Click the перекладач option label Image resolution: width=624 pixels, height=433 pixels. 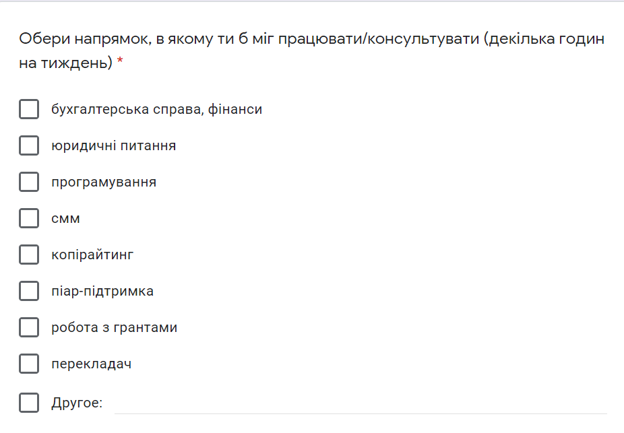pos(92,364)
